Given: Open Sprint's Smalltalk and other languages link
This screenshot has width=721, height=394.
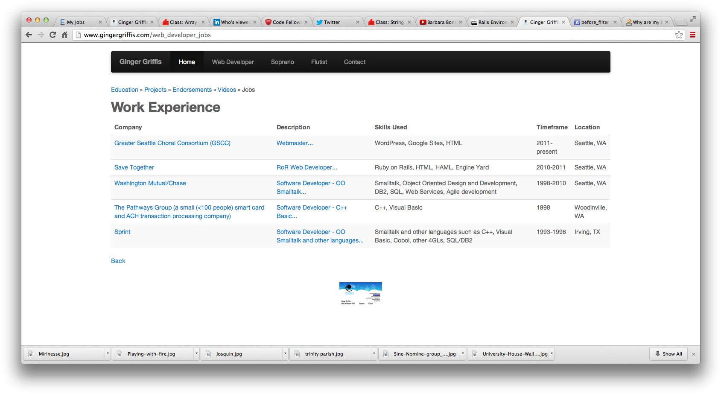Looking at the screenshot, I should click(320, 236).
